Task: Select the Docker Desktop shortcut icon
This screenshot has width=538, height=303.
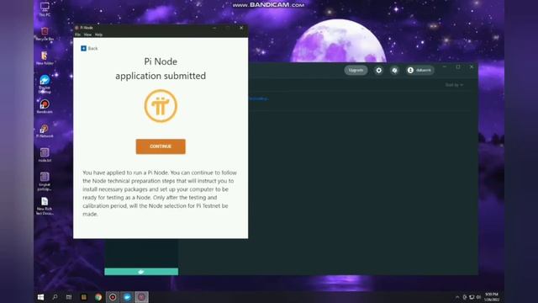Action: [45, 84]
